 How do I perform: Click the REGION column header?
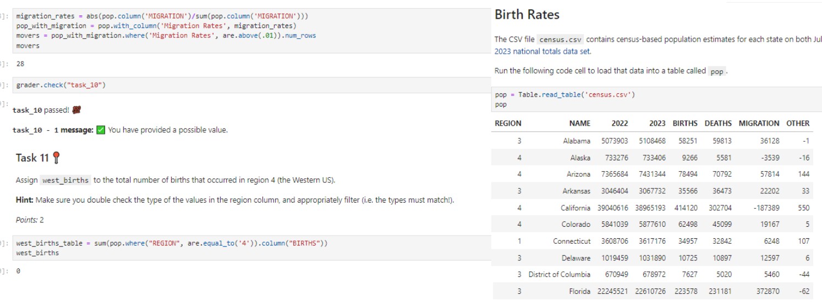pyautogui.click(x=508, y=124)
